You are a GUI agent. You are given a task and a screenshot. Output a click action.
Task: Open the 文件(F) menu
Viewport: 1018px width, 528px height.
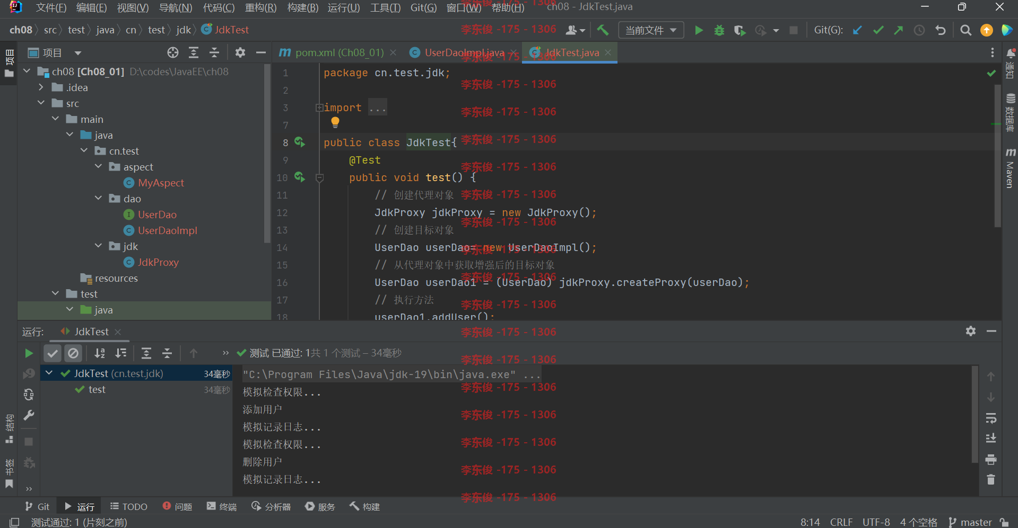[x=51, y=7]
